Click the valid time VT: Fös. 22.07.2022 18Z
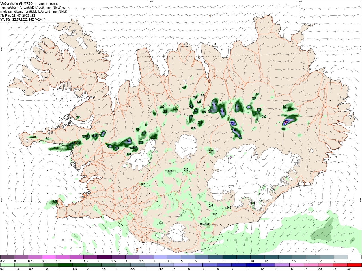 (x=17, y=19)
